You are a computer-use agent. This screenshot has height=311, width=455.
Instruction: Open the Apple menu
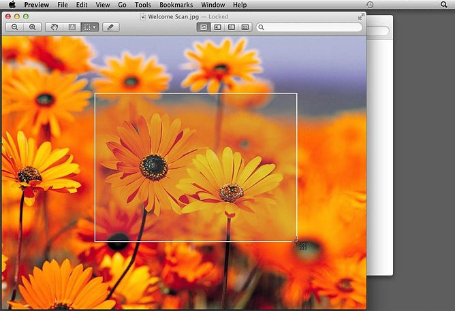click(12, 5)
